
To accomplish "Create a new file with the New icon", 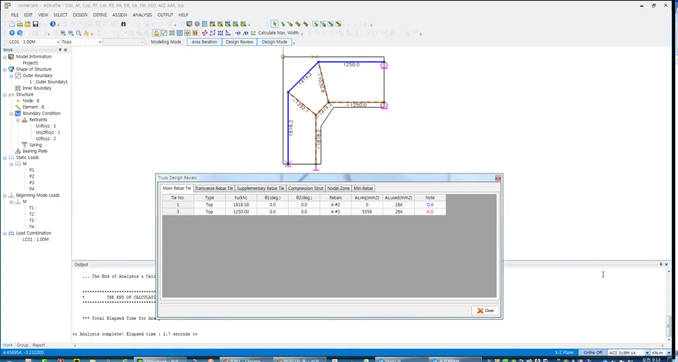I will 12,24.
